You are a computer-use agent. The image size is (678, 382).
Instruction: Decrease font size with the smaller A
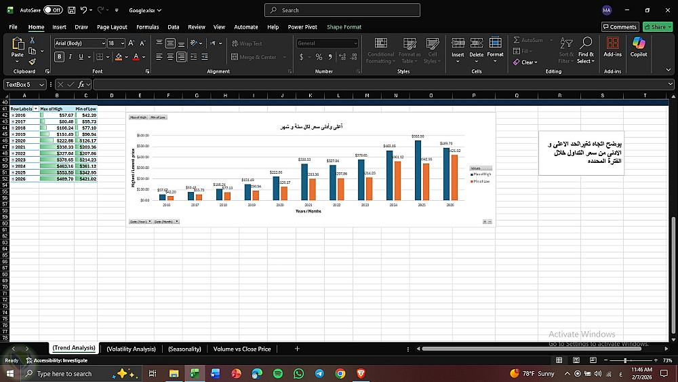[x=142, y=43]
